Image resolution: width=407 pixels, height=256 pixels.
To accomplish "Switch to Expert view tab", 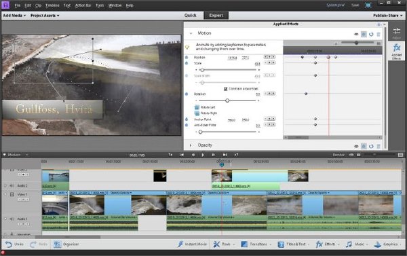I will (216, 16).
